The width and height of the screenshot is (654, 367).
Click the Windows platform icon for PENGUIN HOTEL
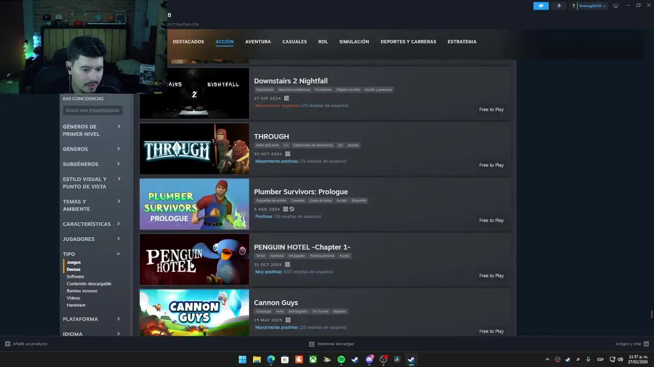coord(288,265)
